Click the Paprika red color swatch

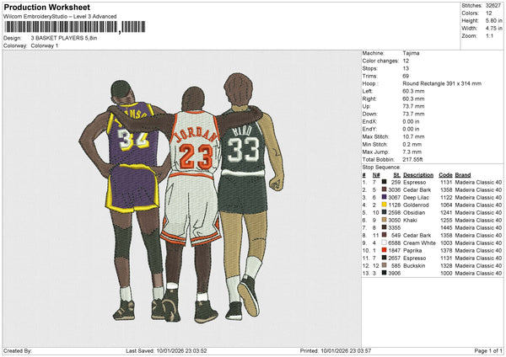384,250
